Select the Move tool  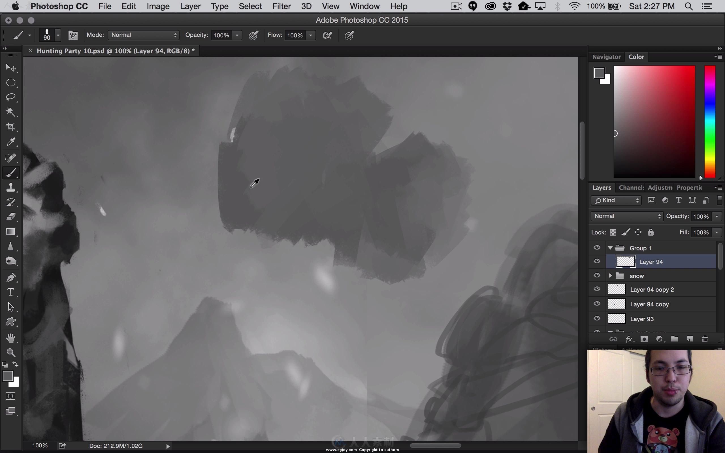[x=11, y=68]
